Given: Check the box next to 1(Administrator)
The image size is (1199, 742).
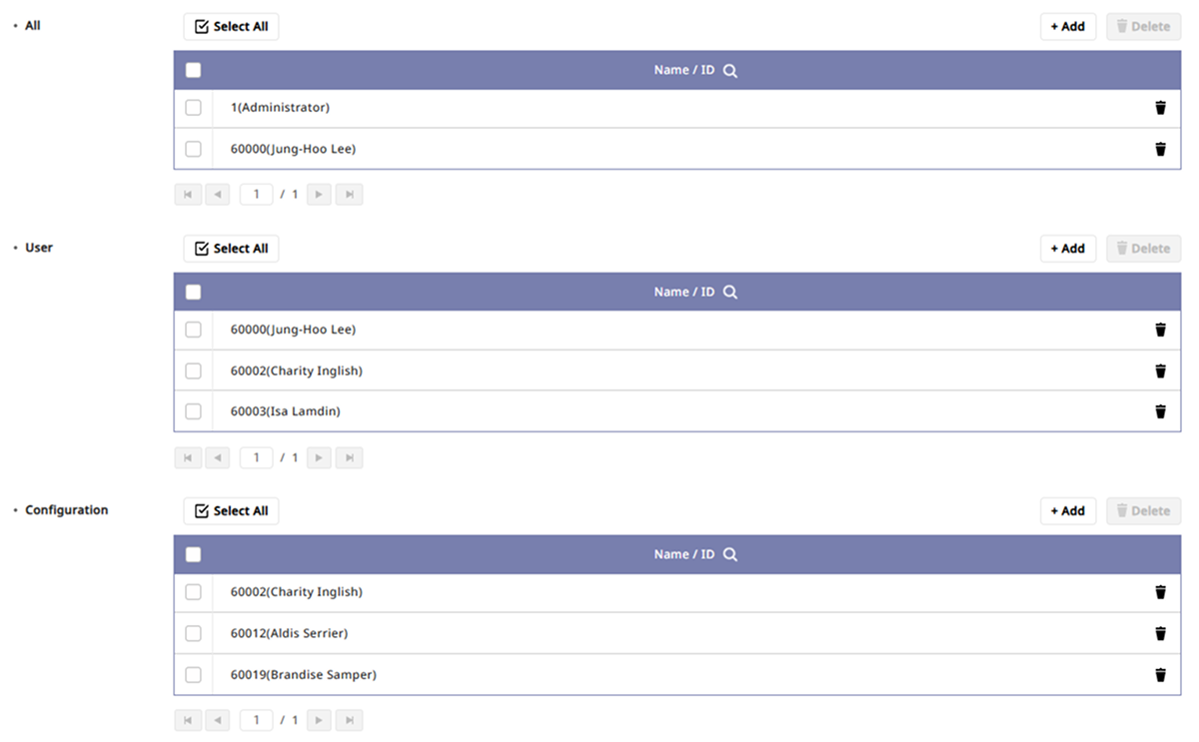Looking at the screenshot, I should click(193, 108).
